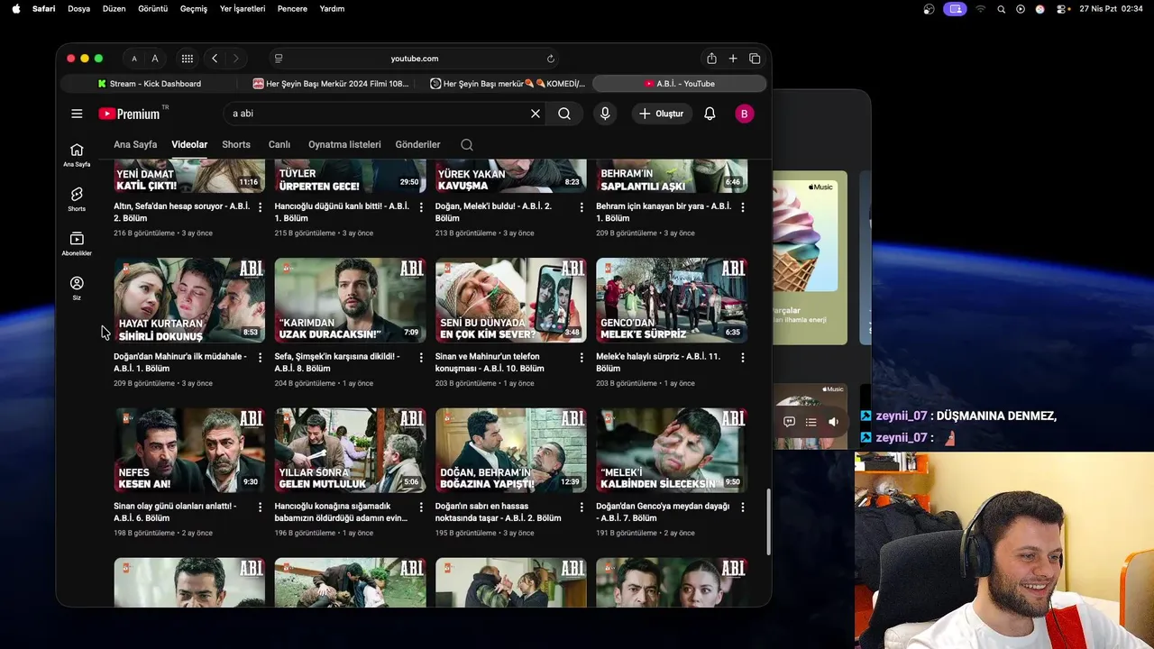Play the NEFES KESEN AN thumbnail
Screen dimensions: 1154x649
tap(189, 450)
